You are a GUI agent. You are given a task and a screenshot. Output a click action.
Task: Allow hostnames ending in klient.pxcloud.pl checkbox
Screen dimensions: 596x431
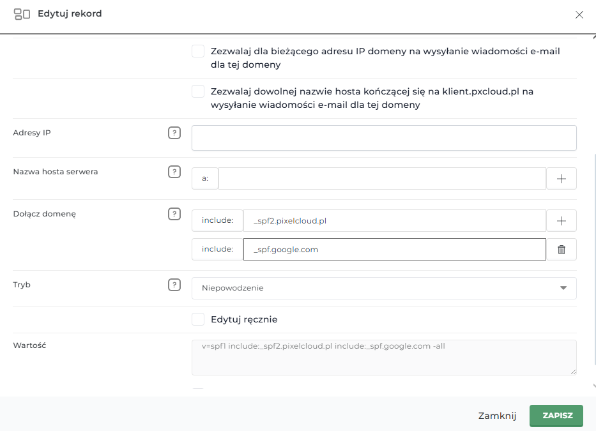[198, 92]
